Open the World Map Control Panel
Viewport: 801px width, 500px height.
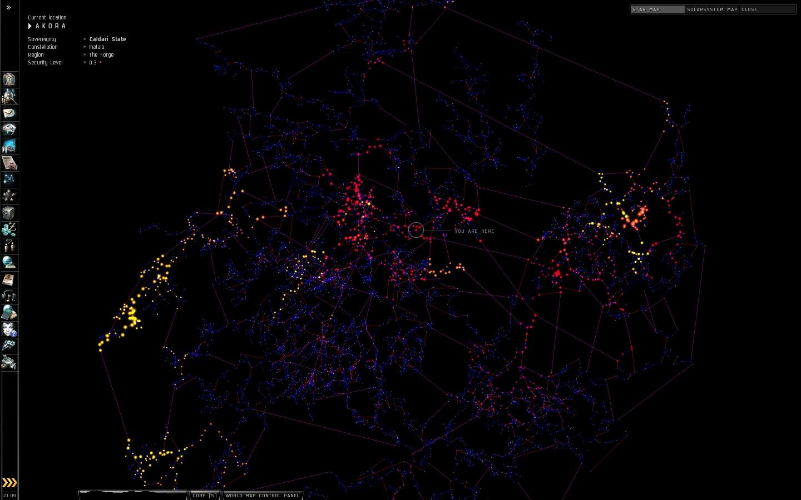point(263,496)
